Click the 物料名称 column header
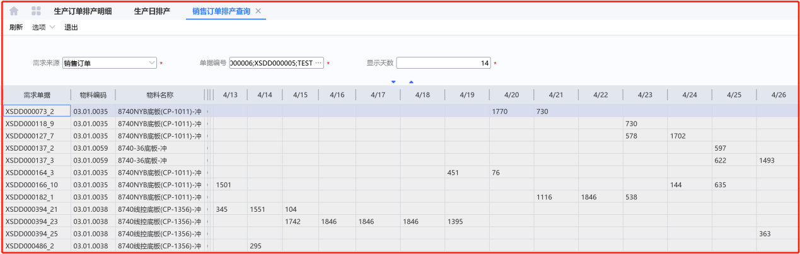This screenshot has height=254, width=800. (x=159, y=95)
